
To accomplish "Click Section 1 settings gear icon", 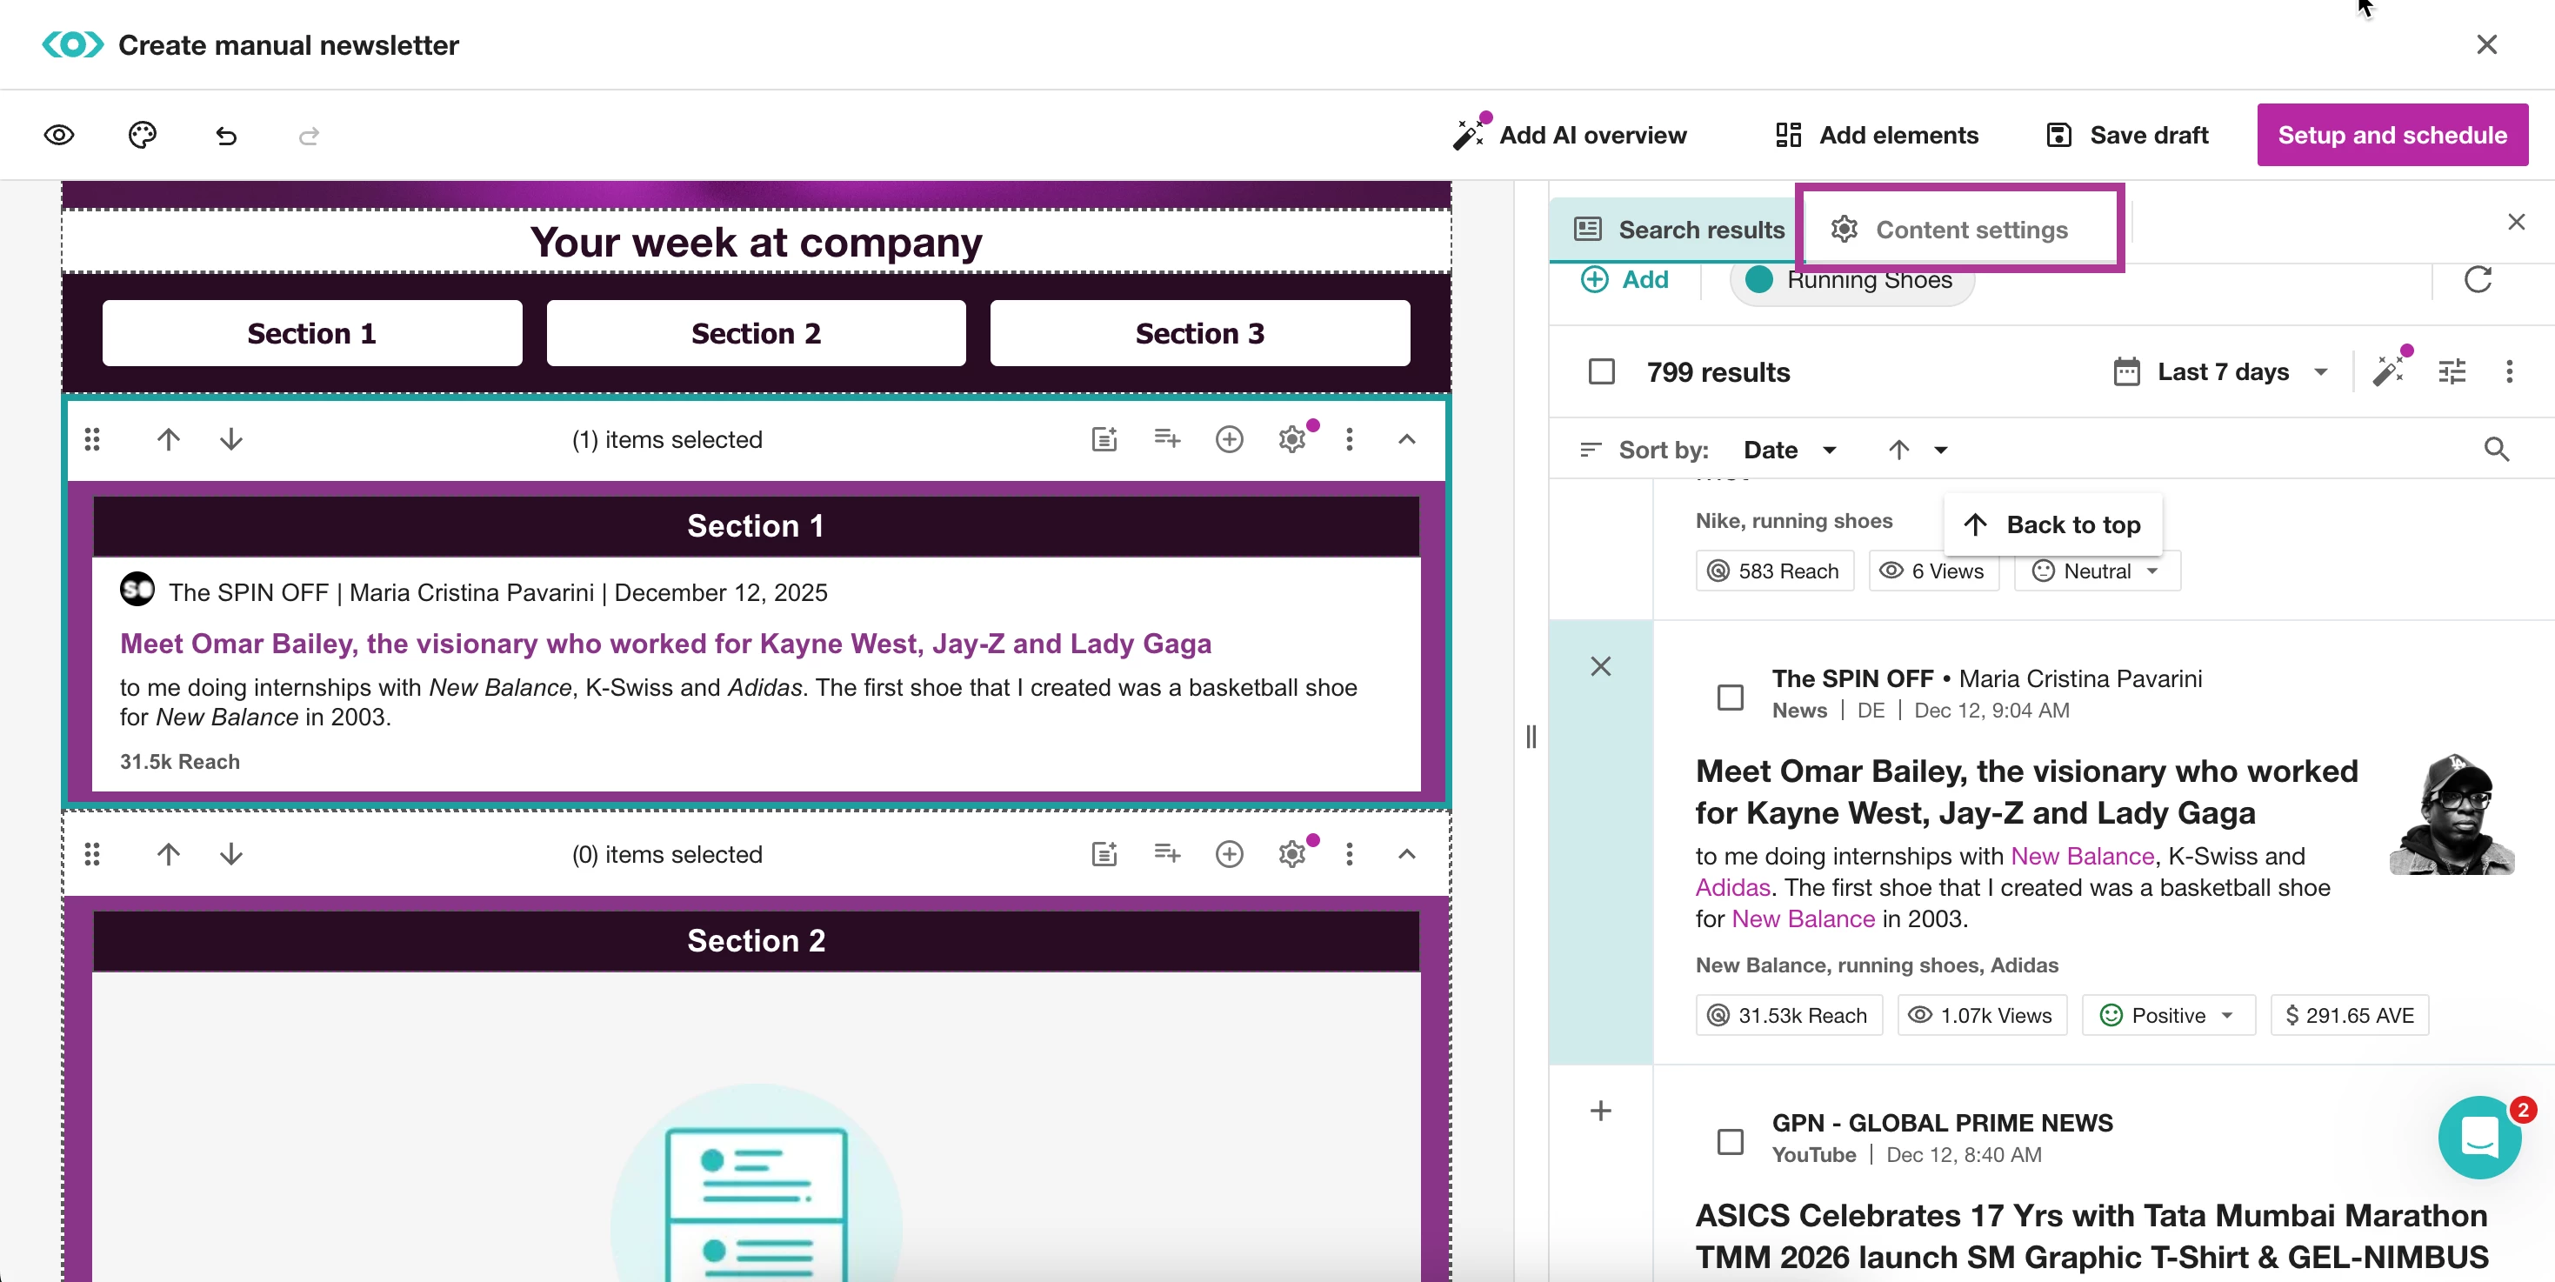I will (1291, 439).
